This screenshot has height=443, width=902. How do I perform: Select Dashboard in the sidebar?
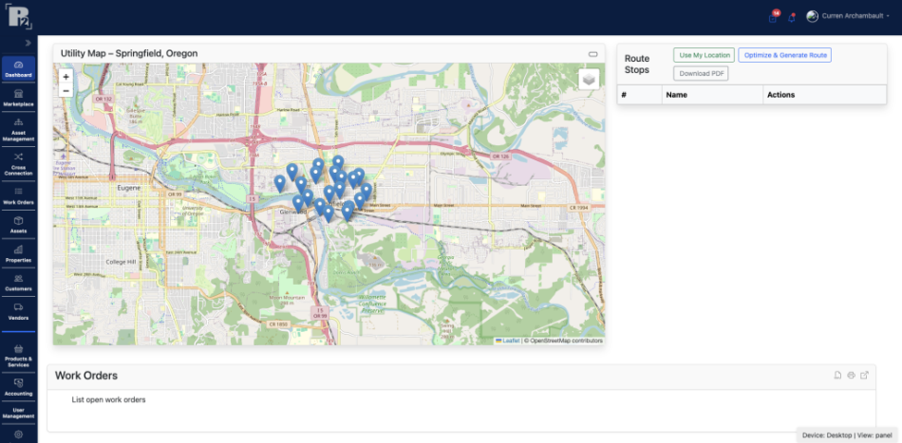18,68
